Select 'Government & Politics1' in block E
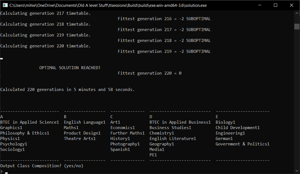This screenshot has height=174, width=300. (x=242, y=144)
